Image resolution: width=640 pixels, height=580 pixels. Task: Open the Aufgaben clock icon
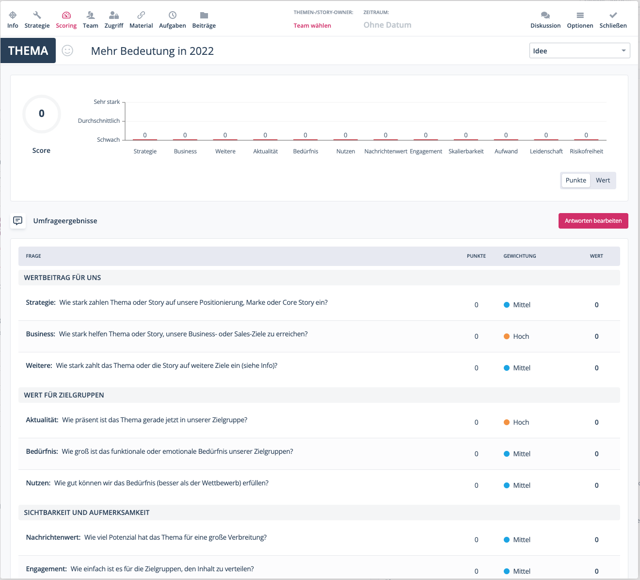(x=172, y=16)
